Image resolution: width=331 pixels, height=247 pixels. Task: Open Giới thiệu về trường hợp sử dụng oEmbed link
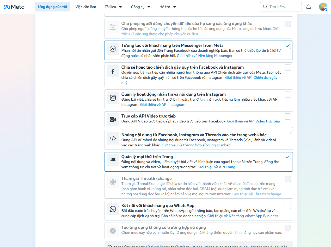point(196,145)
